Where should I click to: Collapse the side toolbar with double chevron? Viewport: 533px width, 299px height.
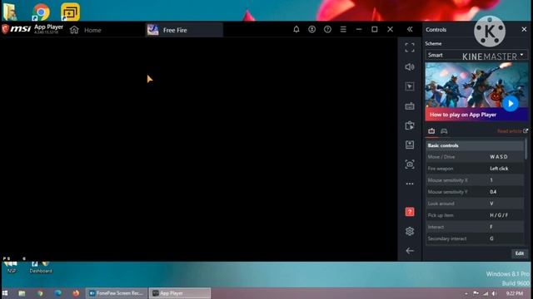coord(410,30)
